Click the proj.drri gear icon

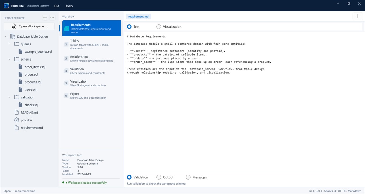(x=16, y=120)
